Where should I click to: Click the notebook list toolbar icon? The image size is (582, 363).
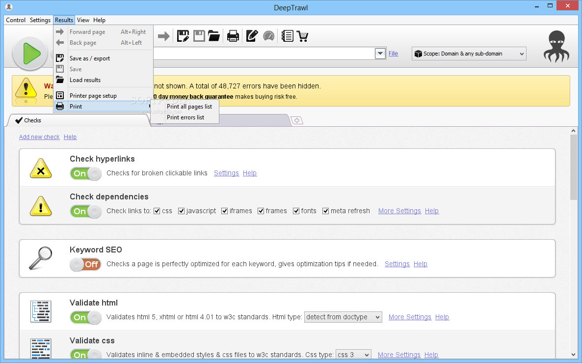pos(287,36)
